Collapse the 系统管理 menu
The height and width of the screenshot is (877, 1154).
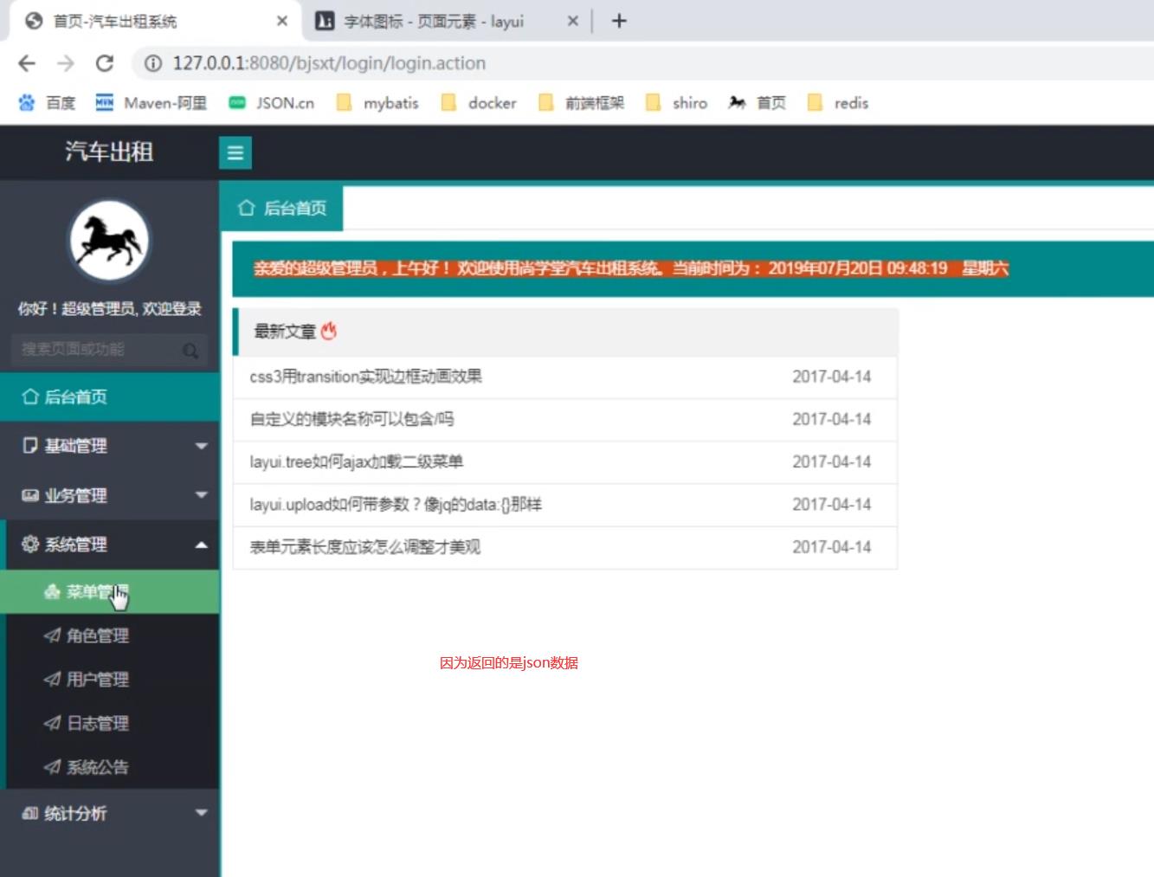tap(109, 545)
